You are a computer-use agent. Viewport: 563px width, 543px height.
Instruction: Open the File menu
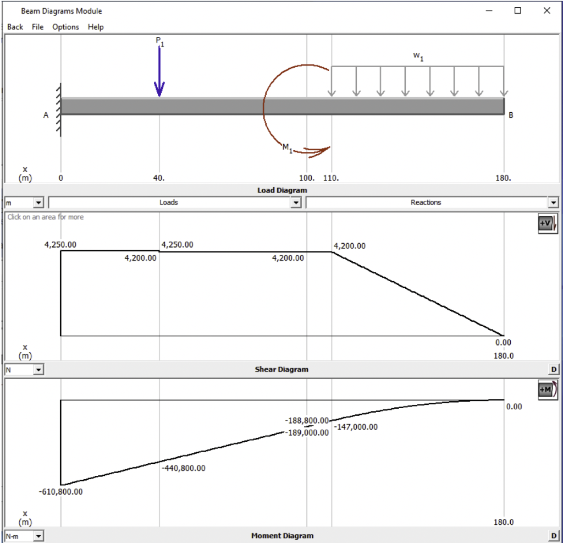[x=37, y=27]
